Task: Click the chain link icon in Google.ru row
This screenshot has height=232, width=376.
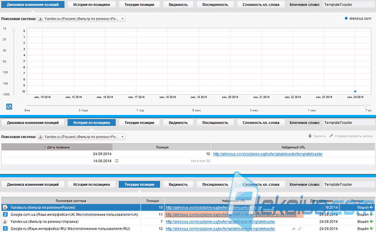Action: 300,229
